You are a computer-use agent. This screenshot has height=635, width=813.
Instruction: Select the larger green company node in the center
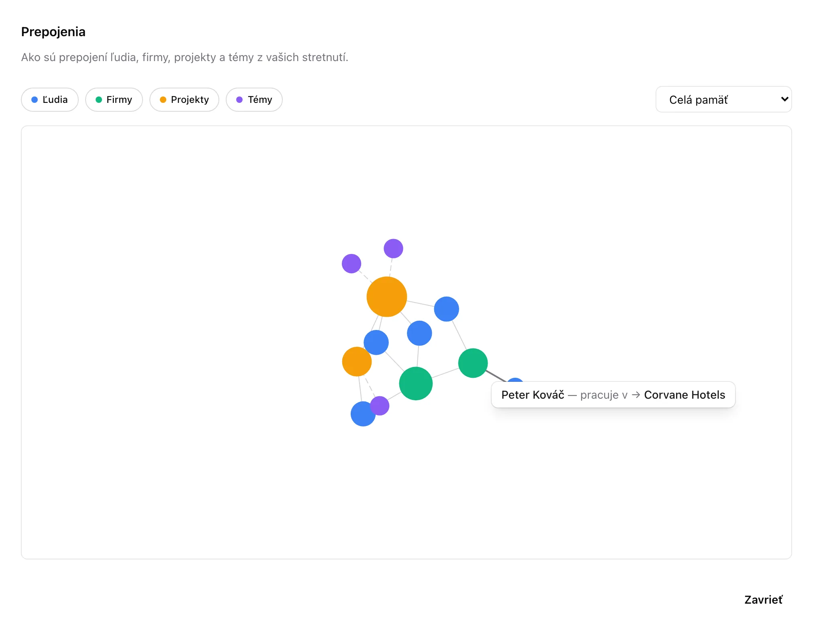[416, 383]
